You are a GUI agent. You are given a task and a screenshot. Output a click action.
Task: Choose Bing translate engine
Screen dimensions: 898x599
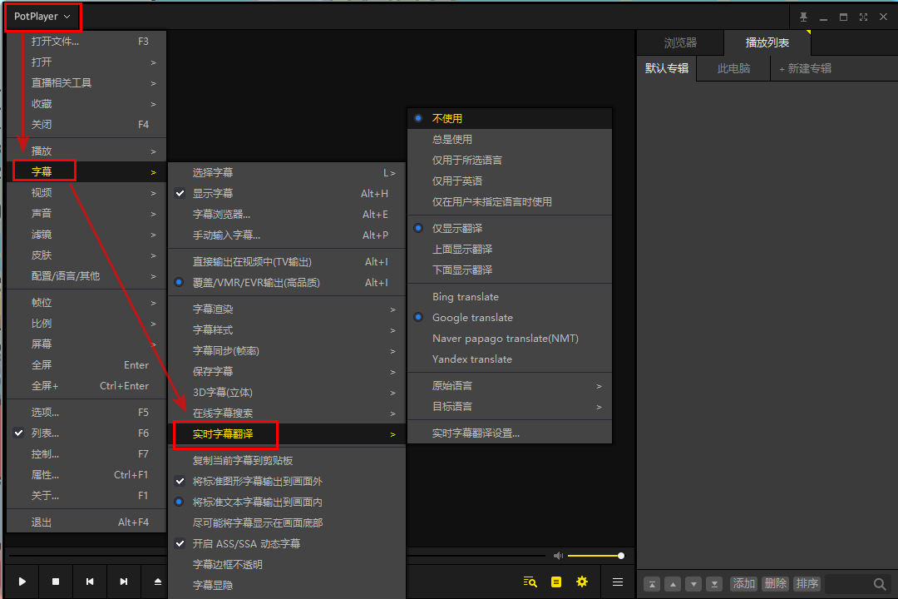click(x=510, y=296)
